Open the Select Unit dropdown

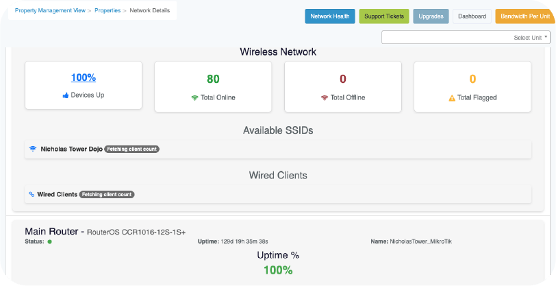coord(465,38)
